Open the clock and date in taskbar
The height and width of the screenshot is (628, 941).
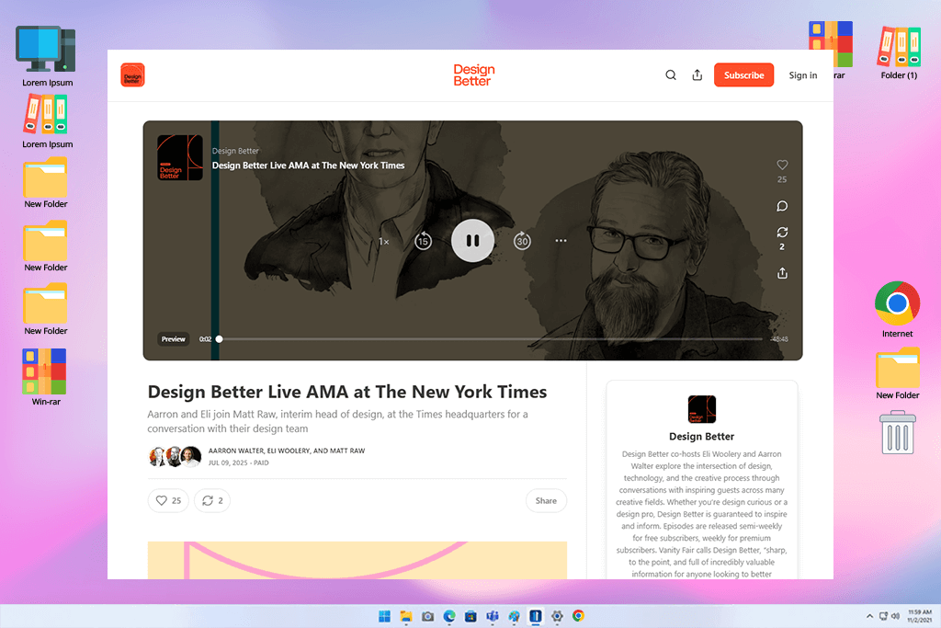pyautogui.click(x=919, y=616)
